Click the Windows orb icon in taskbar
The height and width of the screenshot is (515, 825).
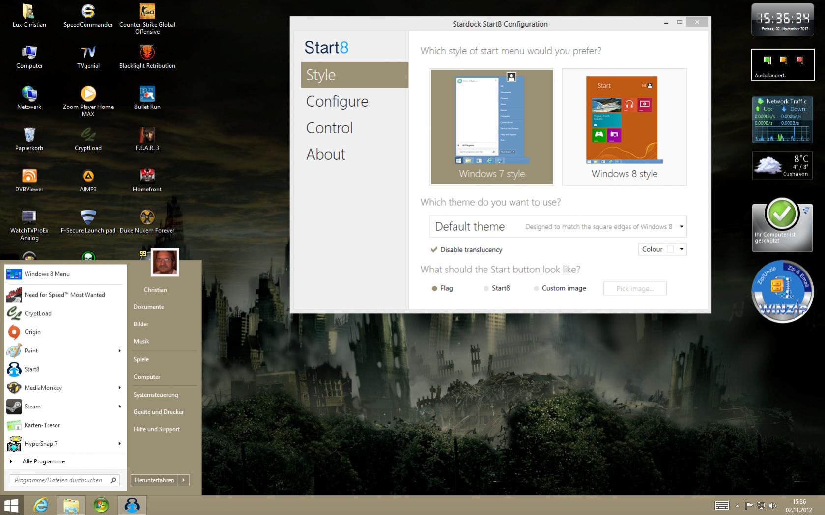click(x=101, y=505)
